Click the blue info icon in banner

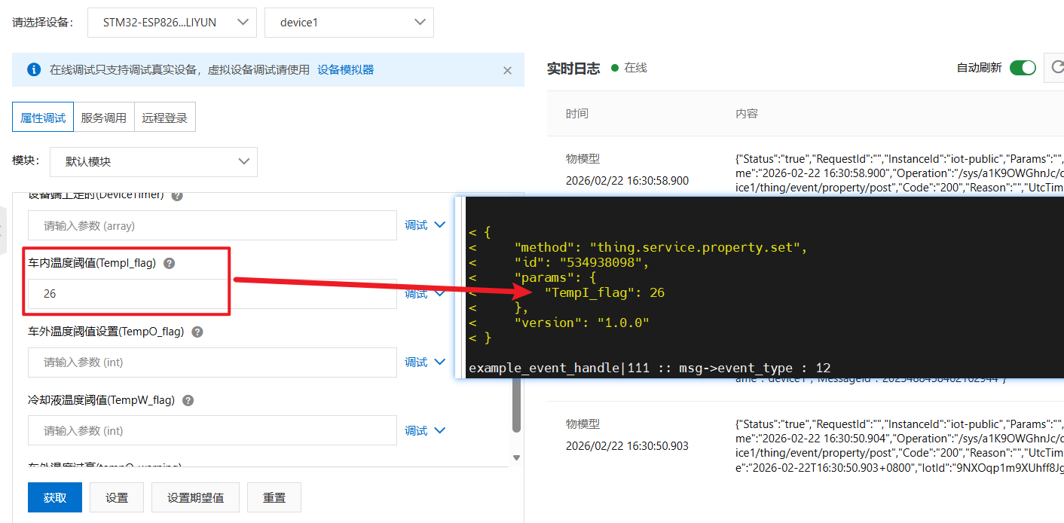pos(34,70)
